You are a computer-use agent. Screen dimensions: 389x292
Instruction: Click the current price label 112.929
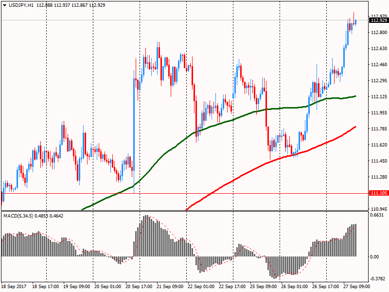click(x=379, y=20)
